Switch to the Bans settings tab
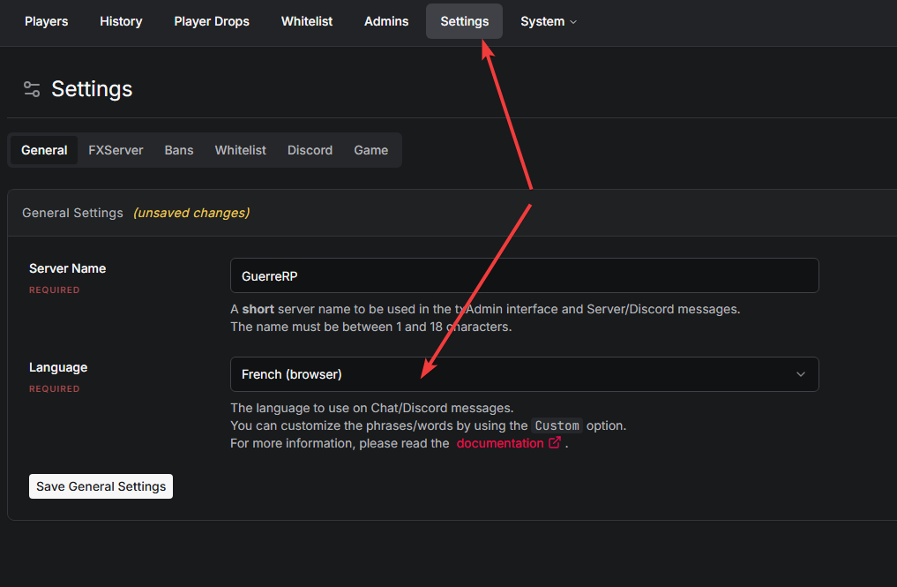 (x=179, y=150)
